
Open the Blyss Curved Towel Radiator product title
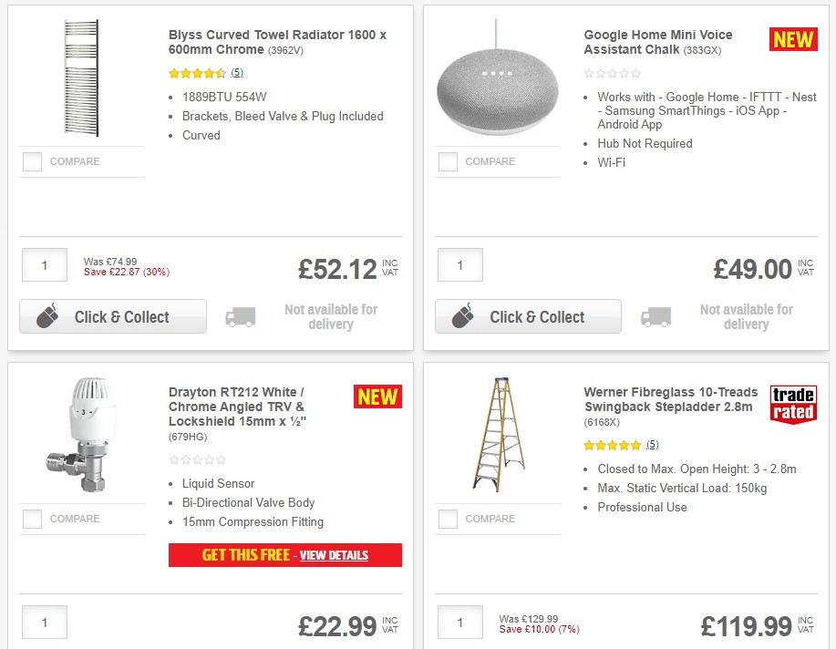click(x=276, y=42)
